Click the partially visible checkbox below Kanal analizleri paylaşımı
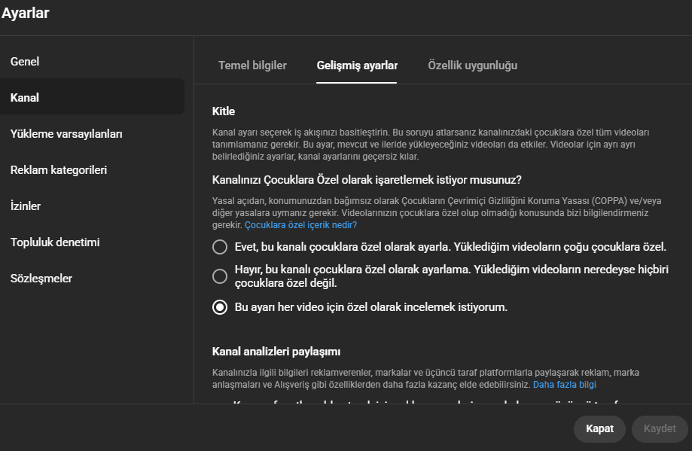692x451 pixels. (x=219, y=407)
